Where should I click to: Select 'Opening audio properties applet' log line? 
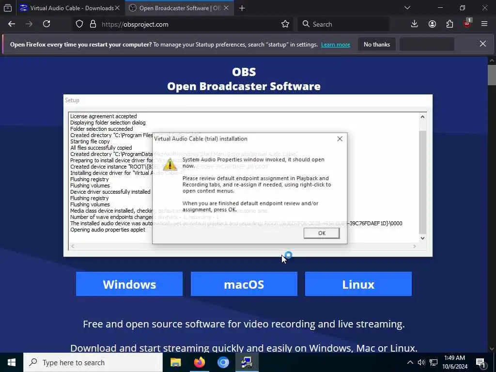click(x=108, y=230)
